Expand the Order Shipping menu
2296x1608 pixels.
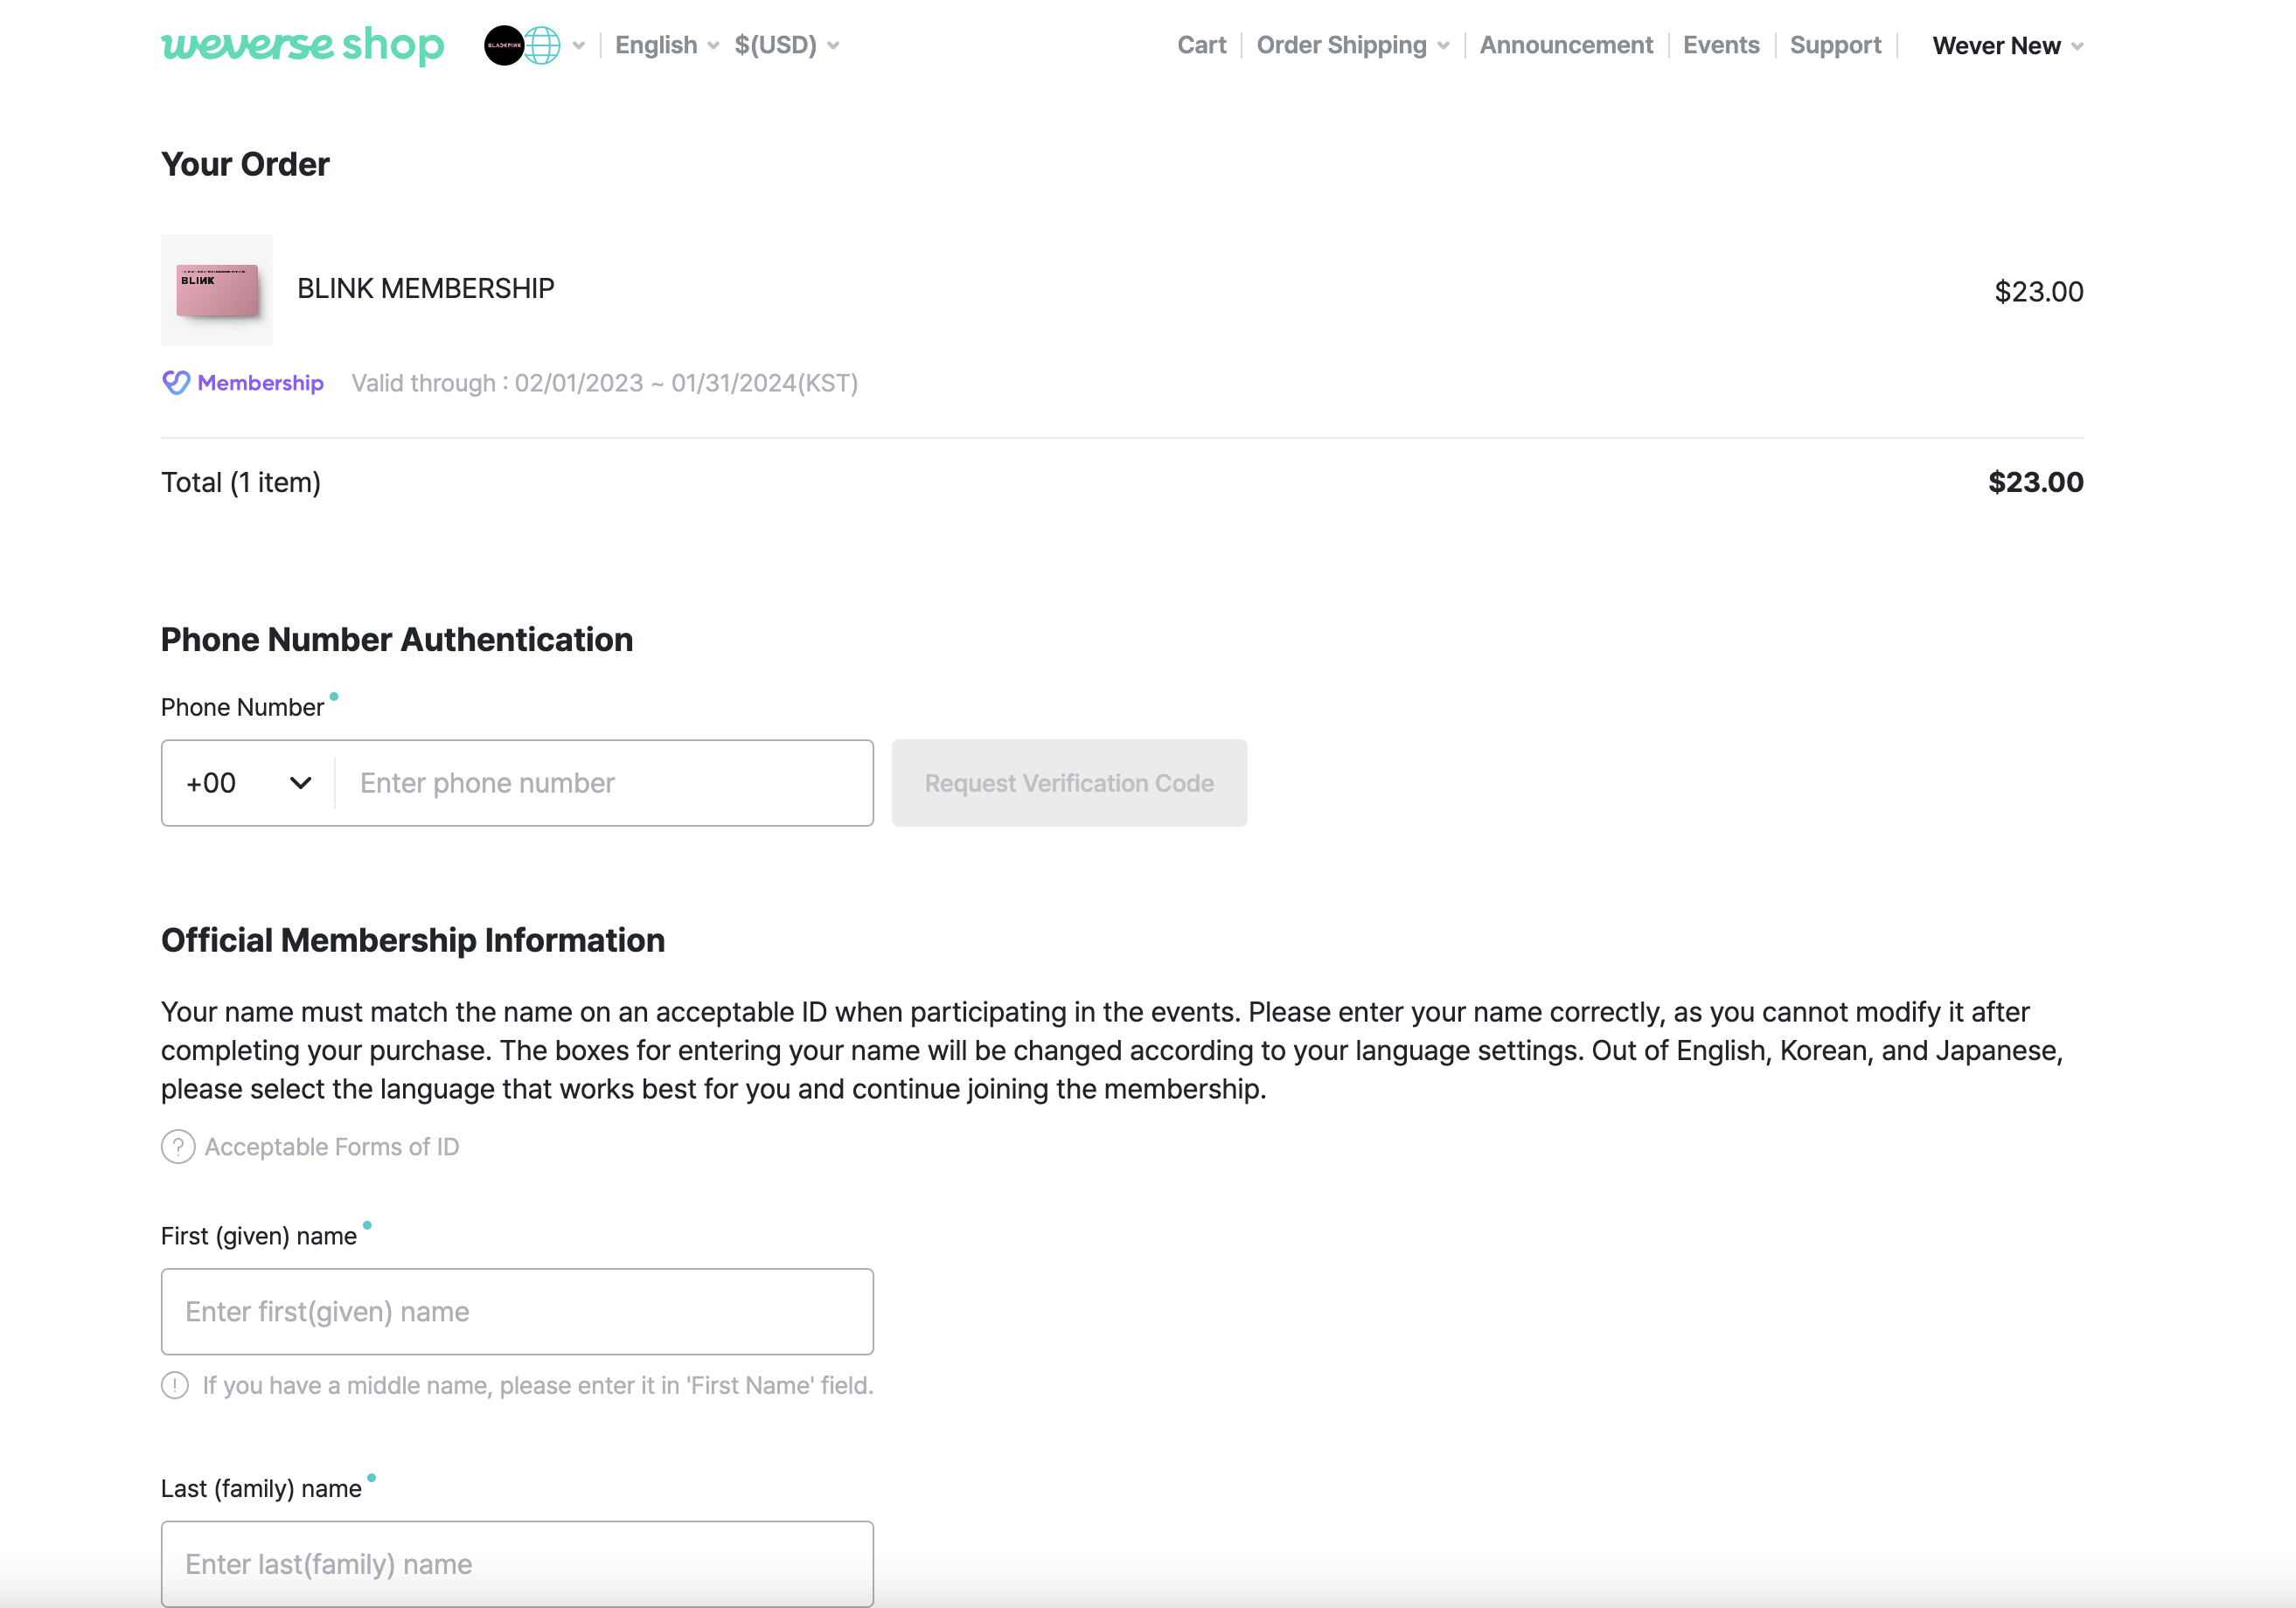tap(1352, 45)
